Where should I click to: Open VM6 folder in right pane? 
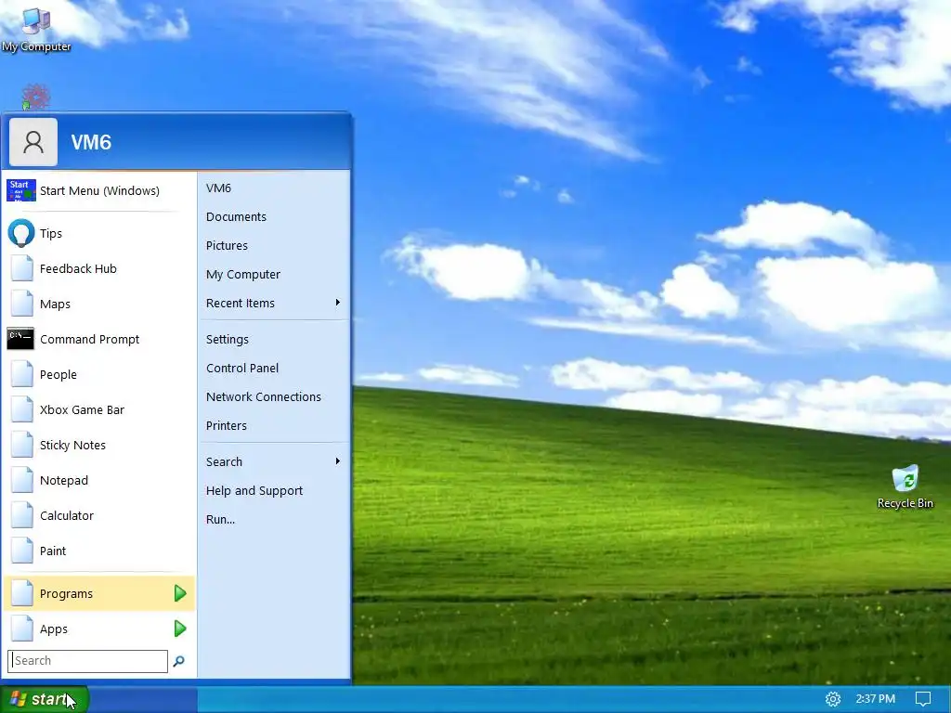[x=218, y=188]
